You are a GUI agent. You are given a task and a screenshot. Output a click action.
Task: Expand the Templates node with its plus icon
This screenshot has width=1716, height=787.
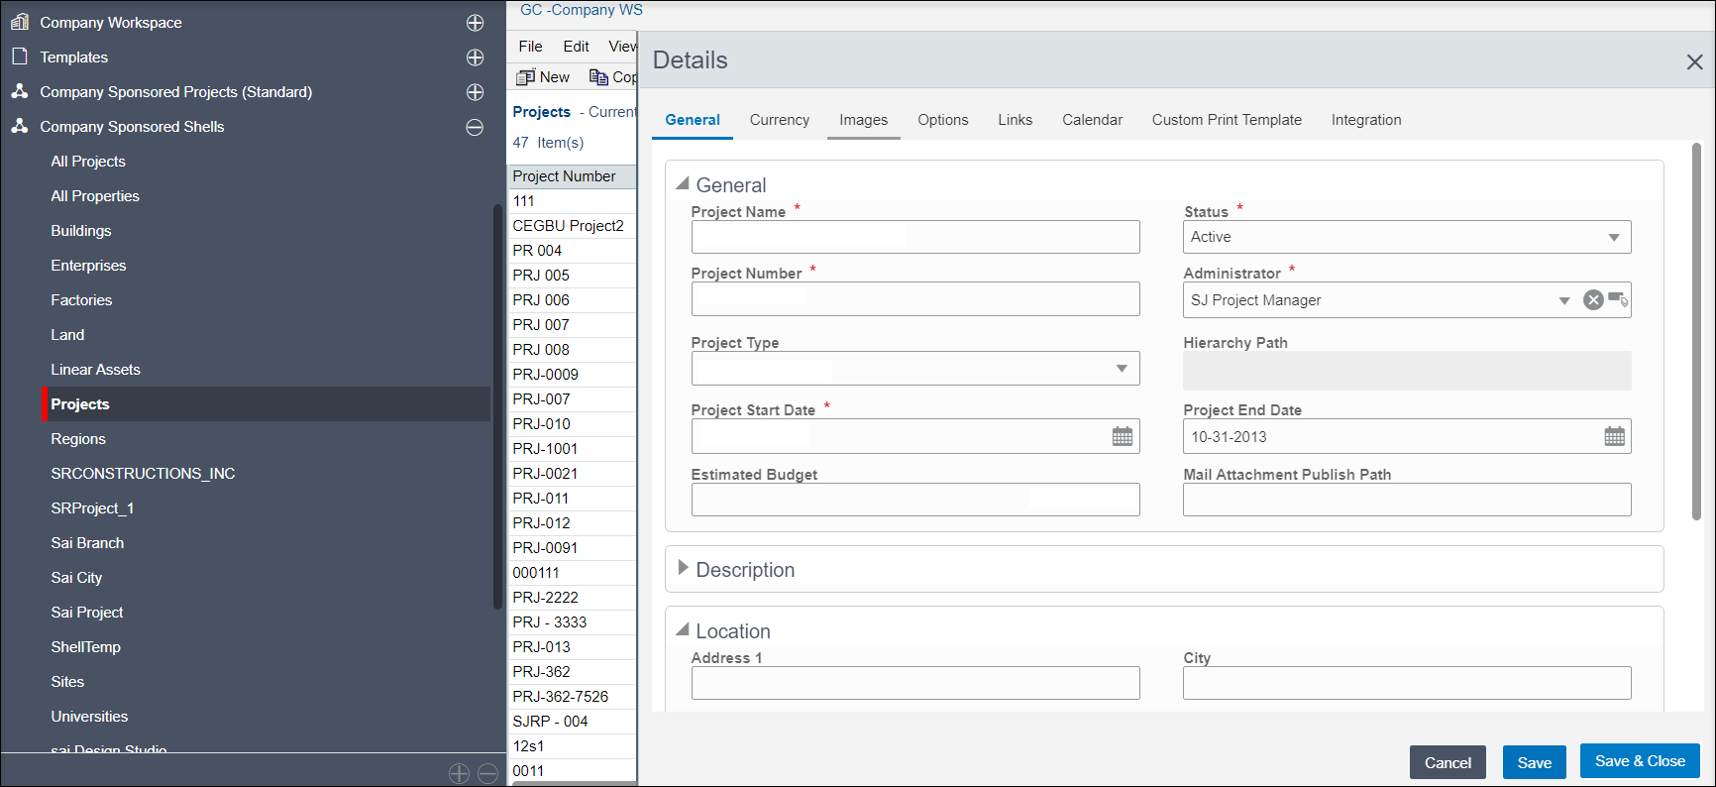coord(476,57)
